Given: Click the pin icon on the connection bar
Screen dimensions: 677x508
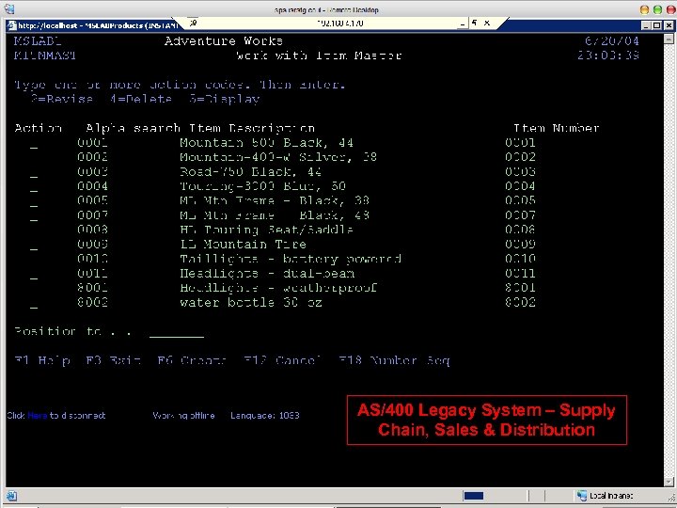Looking at the screenshot, I should 193,23.
